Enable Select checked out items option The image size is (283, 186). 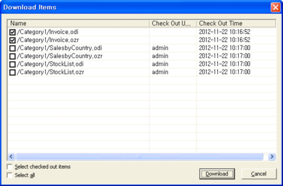(9, 167)
